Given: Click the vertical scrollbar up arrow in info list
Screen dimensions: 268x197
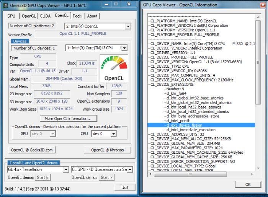Looking at the screenshot, I should pos(258,17).
